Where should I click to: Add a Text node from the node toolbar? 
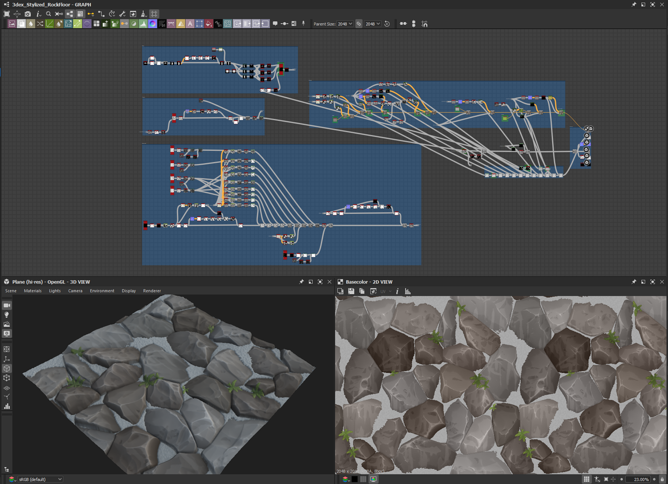pos(190,24)
